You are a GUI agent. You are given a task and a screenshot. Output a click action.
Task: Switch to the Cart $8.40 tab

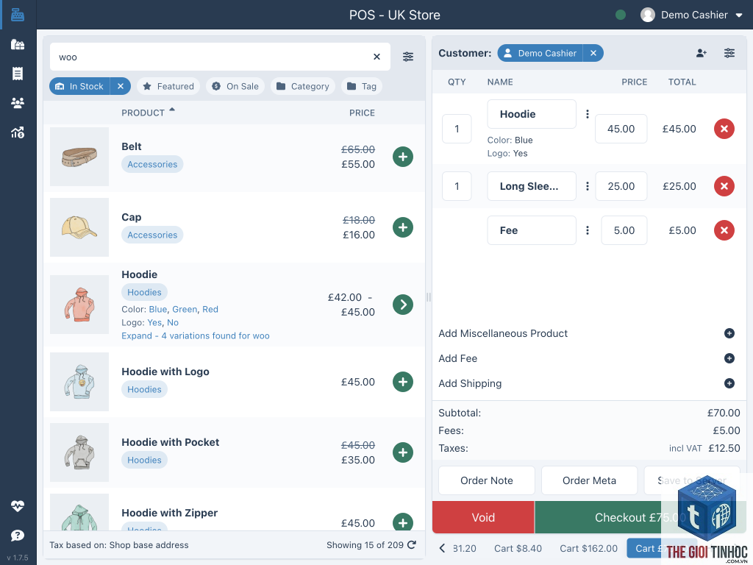[518, 548]
